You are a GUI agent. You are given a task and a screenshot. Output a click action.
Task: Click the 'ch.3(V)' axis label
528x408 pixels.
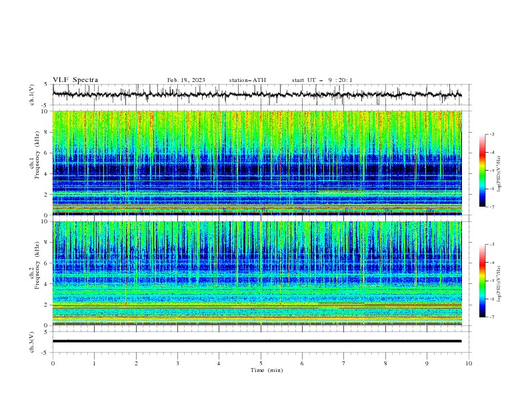click(x=32, y=342)
